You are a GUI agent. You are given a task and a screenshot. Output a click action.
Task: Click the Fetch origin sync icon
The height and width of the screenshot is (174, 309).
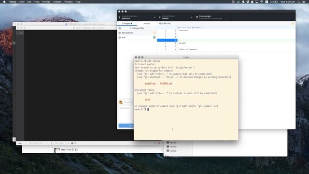coord(197,17)
